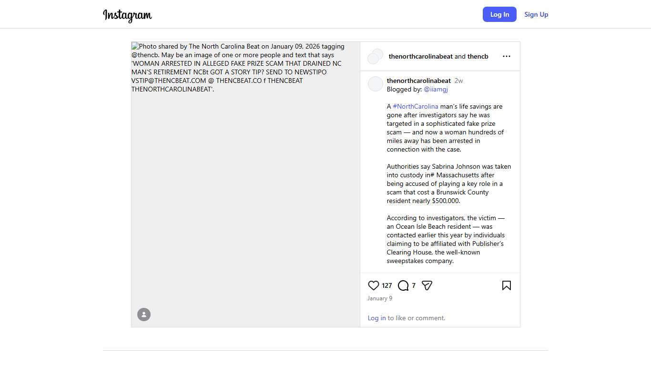Click the @iiamgj mention link
This screenshot has height=366, width=651.
(x=436, y=89)
